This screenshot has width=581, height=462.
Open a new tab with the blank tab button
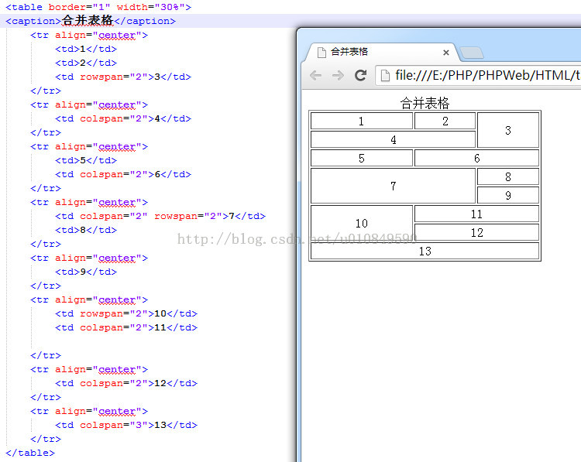471,53
